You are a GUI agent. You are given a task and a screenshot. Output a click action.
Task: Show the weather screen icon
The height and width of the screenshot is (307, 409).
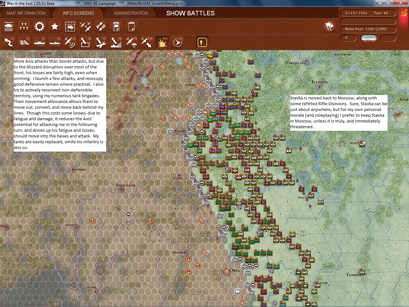click(x=70, y=26)
